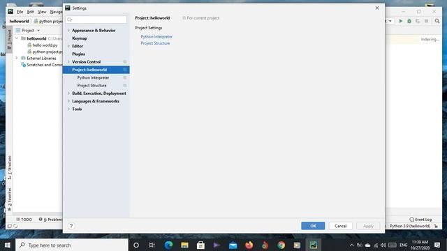The height and width of the screenshot is (251, 447).
Task: Open Task View on taskbar
Action: [152, 245]
